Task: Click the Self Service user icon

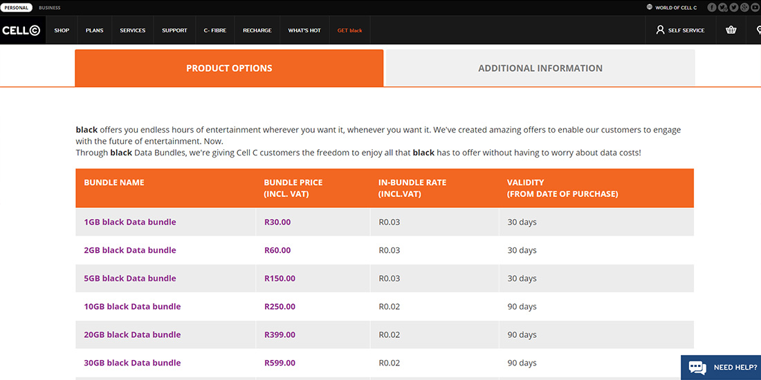Action: point(660,30)
